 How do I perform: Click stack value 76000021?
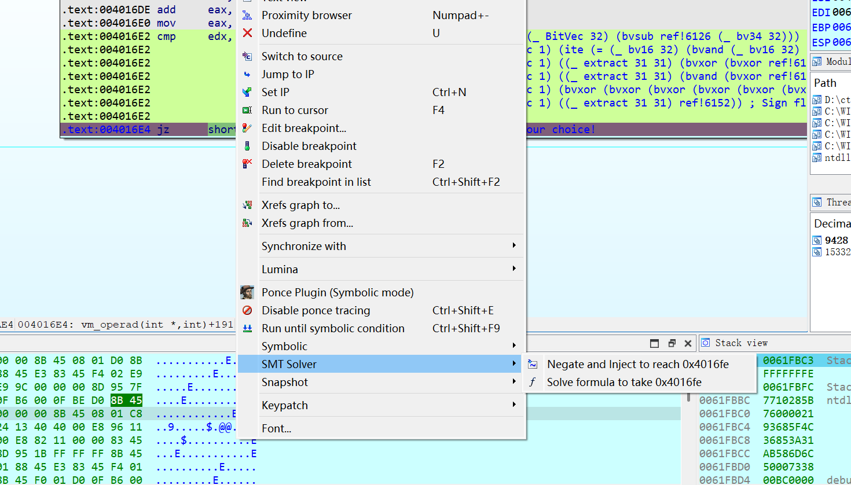point(788,414)
